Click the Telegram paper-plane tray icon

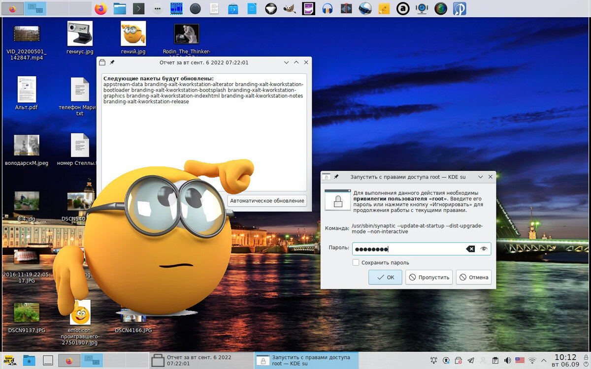pos(471,361)
